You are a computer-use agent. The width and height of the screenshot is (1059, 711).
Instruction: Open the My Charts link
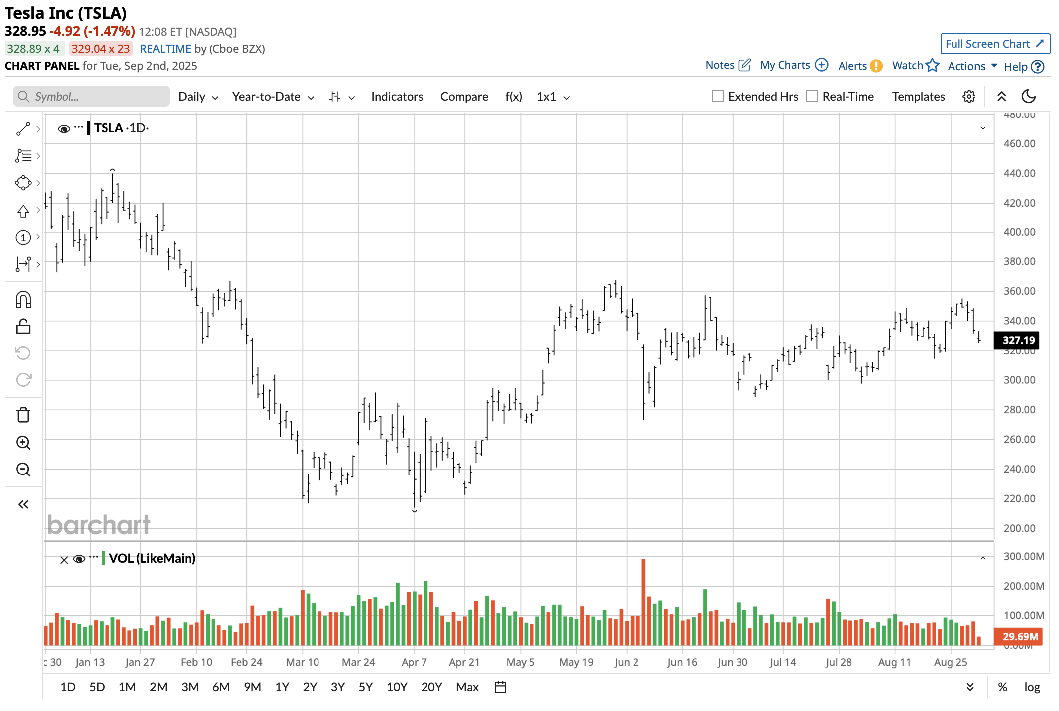(x=794, y=65)
